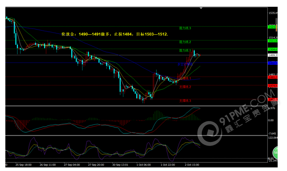The image size is (287, 171).
Task: Click the -7.645 MACD scale value
Action: [272, 133]
